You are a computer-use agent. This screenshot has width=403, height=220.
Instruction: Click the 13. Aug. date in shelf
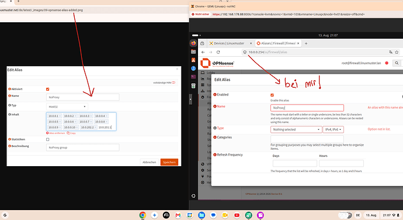(371, 215)
